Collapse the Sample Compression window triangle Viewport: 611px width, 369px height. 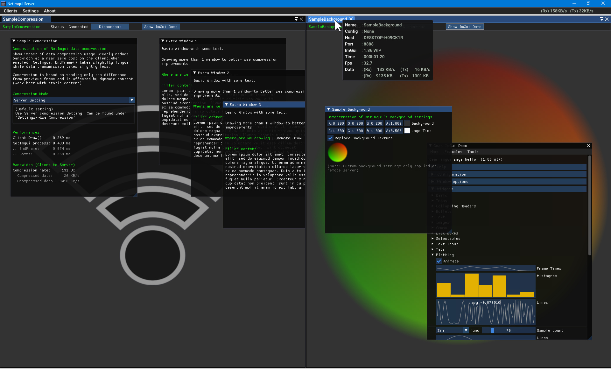click(14, 41)
